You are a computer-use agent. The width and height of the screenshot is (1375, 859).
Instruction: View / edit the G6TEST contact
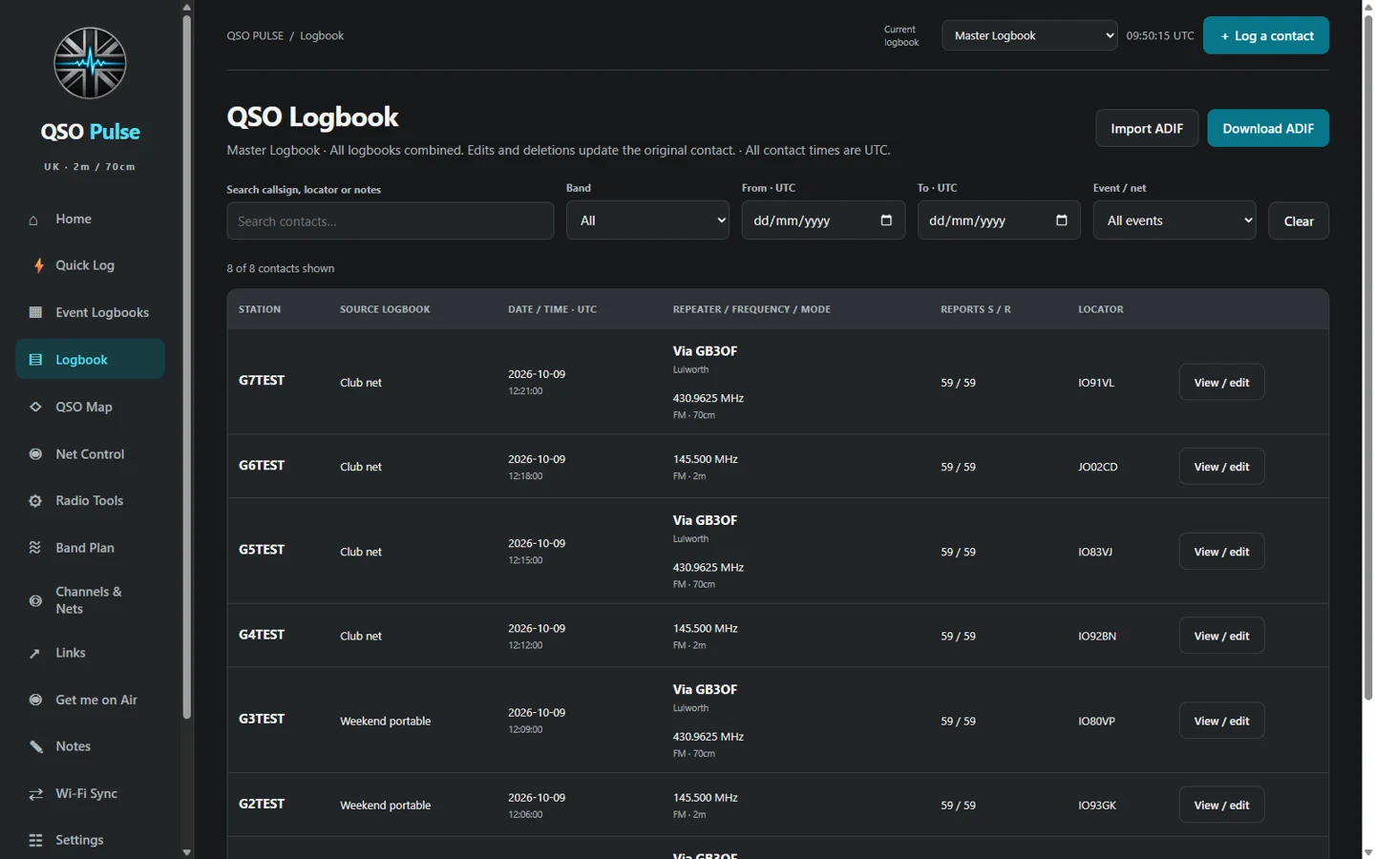pyautogui.click(x=1221, y=467)
